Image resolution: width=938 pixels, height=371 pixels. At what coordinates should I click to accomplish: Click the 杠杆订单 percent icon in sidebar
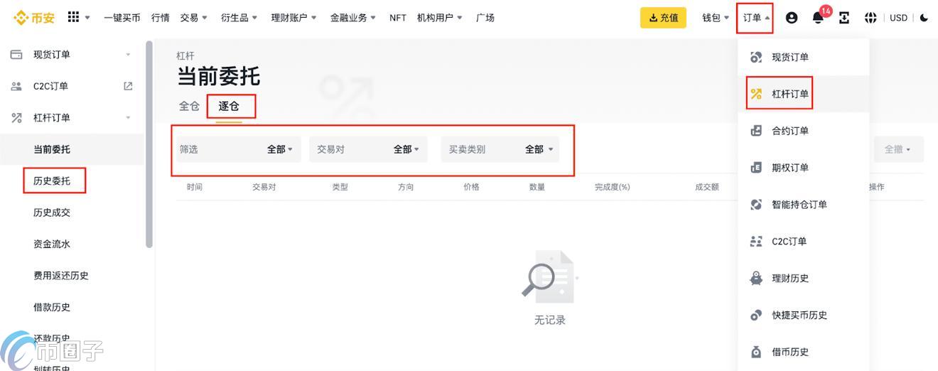coord(16,118)
